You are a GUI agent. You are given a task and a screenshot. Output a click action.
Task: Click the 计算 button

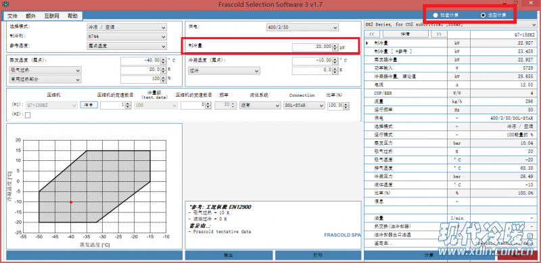click(x=429, y=256)
